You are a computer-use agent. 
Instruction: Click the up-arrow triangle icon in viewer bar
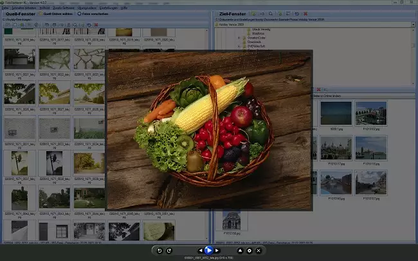click(x=240, y=250)
